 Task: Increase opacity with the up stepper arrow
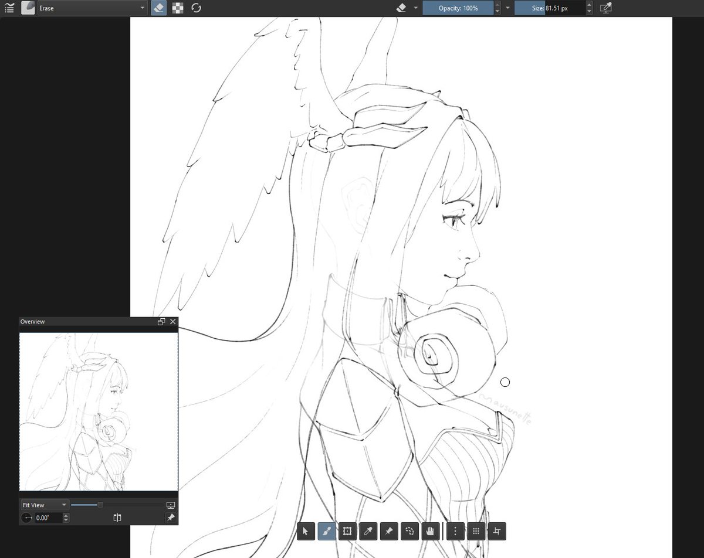(x=498, y=5)
